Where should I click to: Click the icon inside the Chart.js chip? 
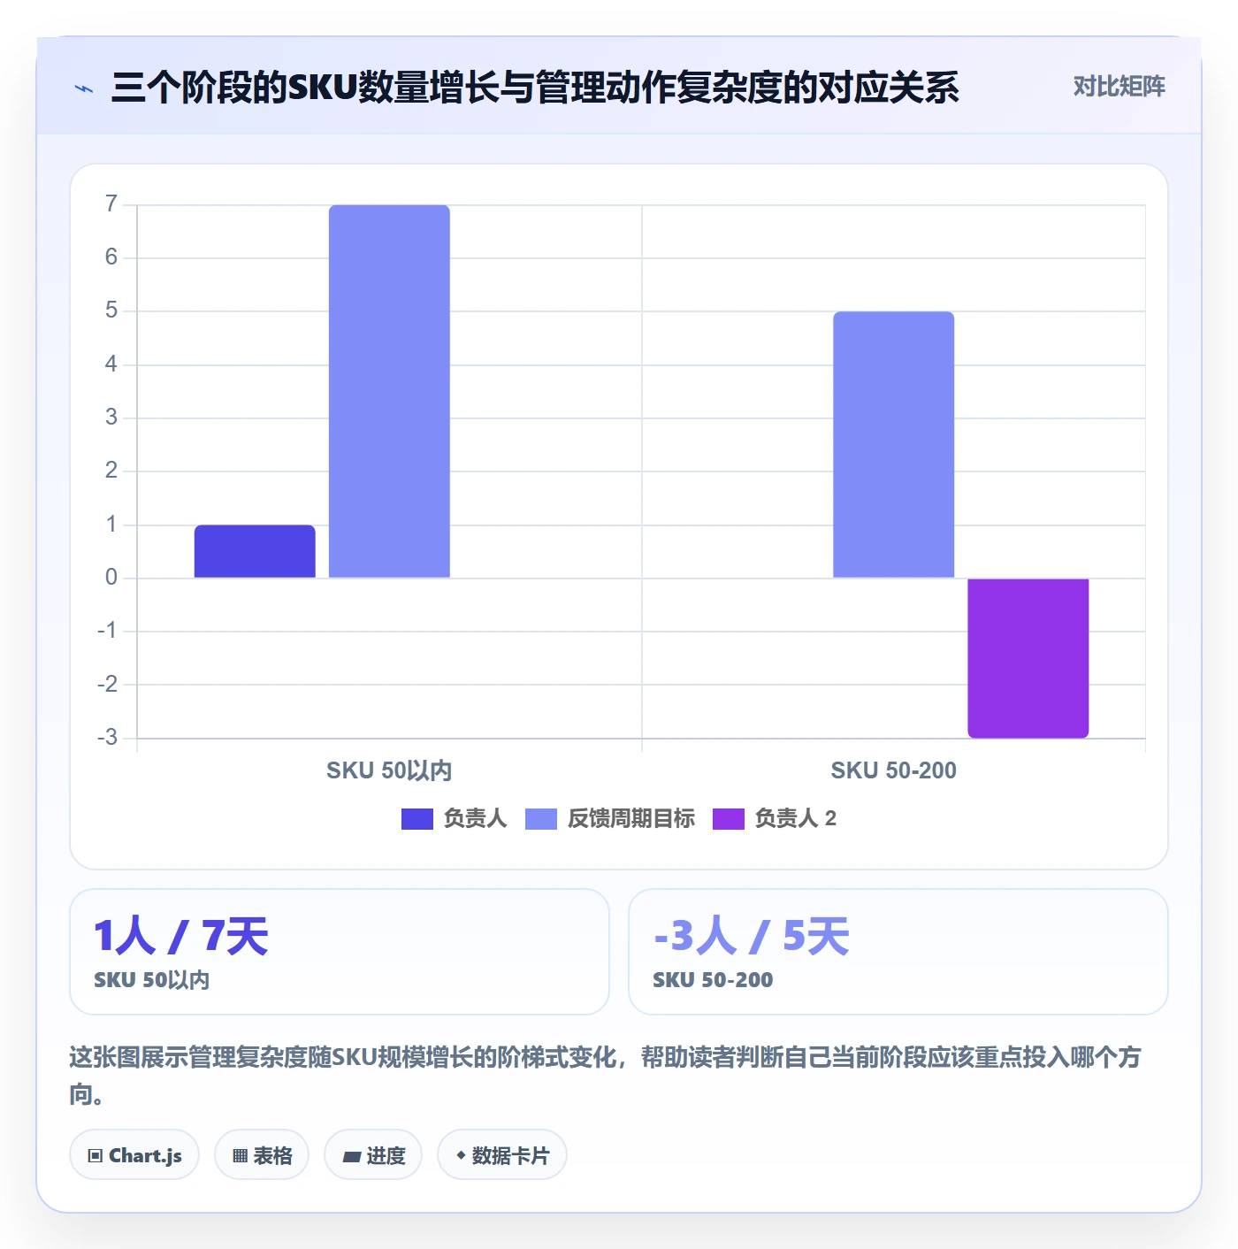tap(96, 1156)
